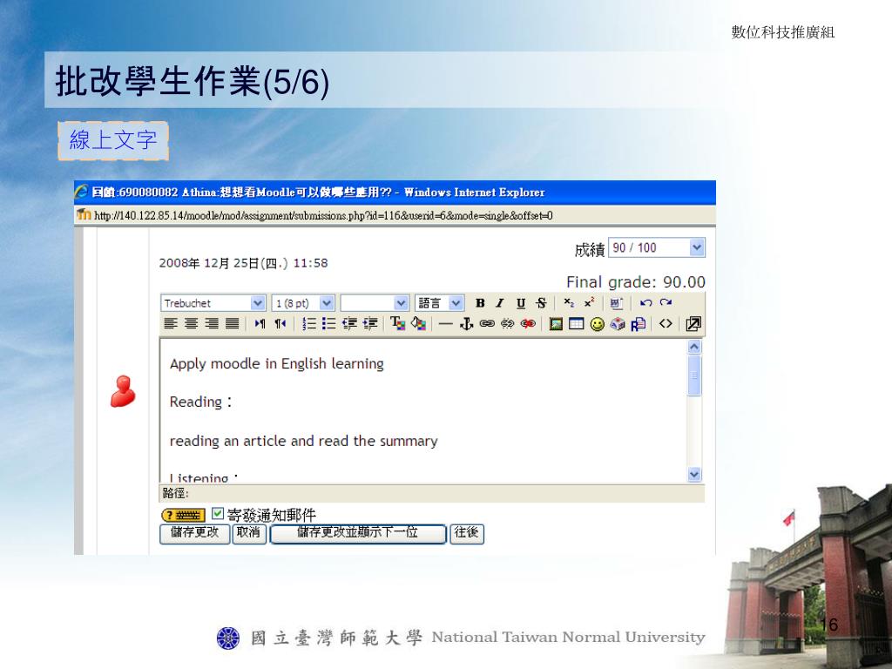892x669 pixels.
Task: Increase the indent
Action: tap(369, 324)
